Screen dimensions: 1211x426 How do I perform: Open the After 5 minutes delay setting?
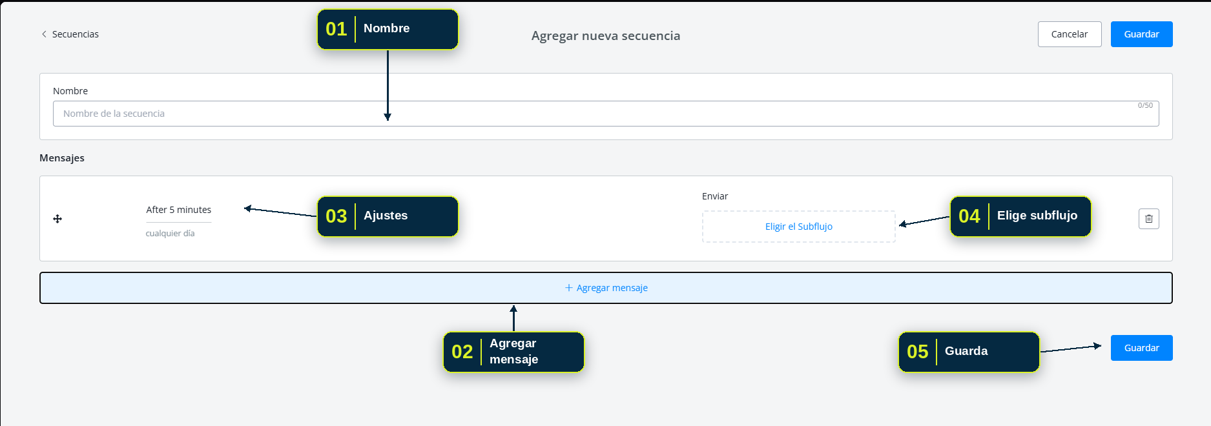(179, 210)
